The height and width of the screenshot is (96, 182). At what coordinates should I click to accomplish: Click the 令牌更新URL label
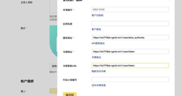tap(70, 66)
